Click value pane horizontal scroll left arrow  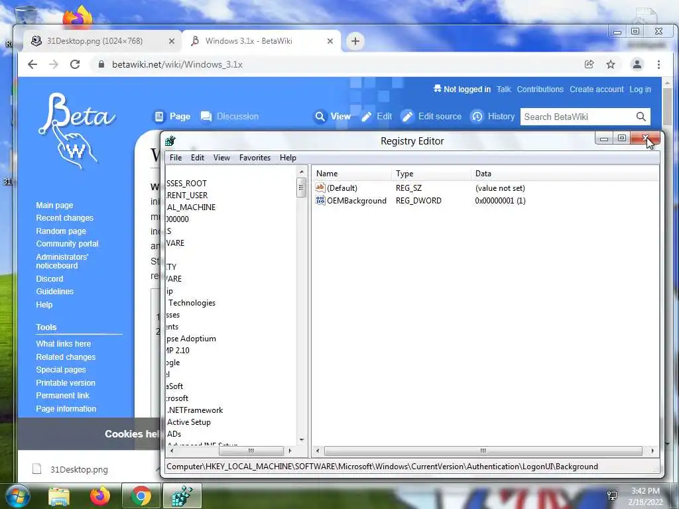pyautogui.click(x=318, y=451)
